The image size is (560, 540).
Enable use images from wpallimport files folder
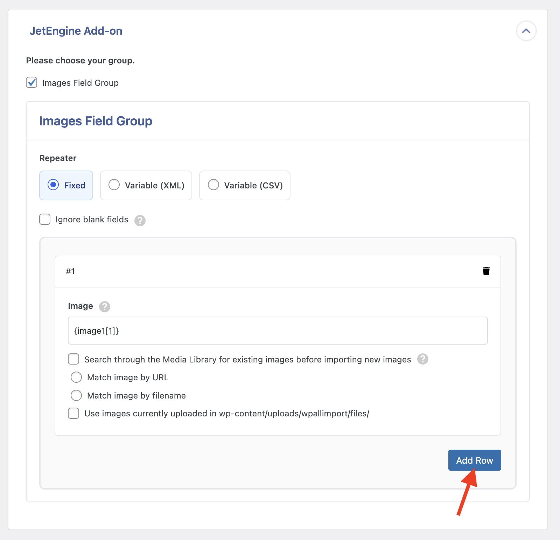73,413
